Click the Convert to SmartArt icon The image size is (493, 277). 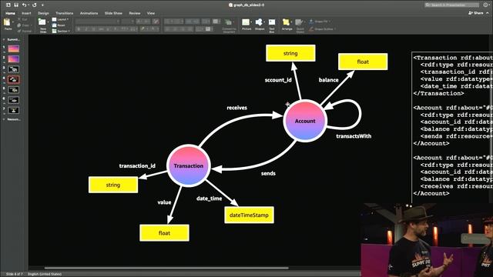click(229, 22)
